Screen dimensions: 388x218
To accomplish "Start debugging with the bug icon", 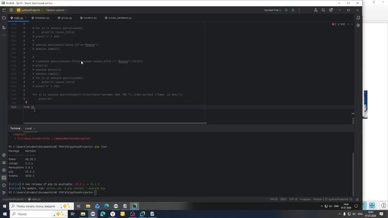I will click(293, 10).
